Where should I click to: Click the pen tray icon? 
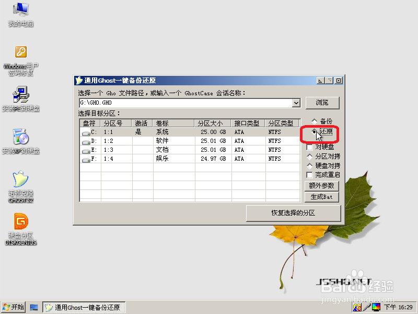point(367,307)
